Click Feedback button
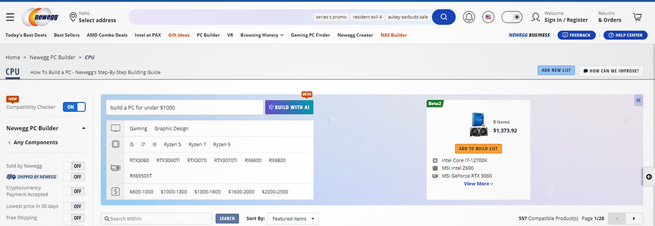The width and height of the screenshot is (655, 226). [x=576, y=35]
